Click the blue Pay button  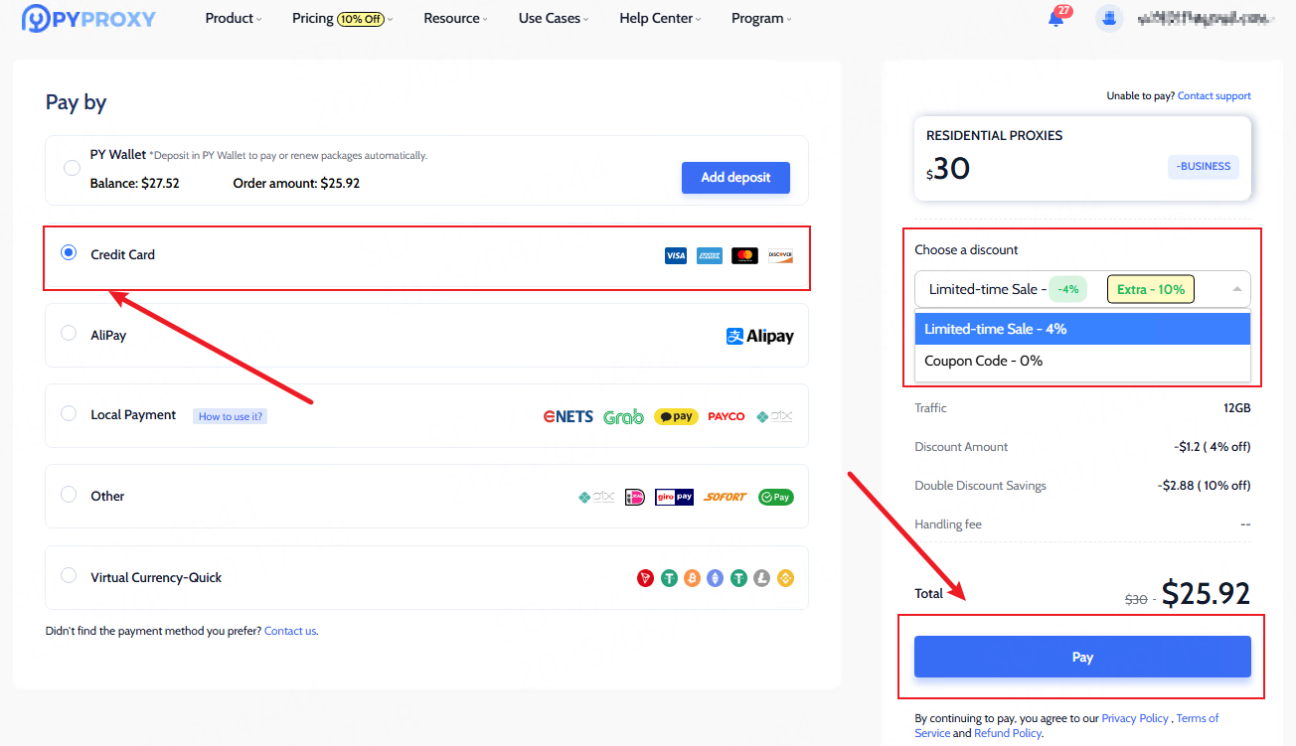(1081, 657)
